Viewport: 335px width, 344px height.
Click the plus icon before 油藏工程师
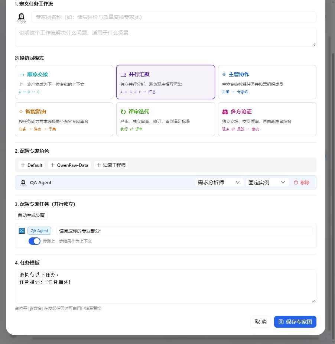click(99, 165)
